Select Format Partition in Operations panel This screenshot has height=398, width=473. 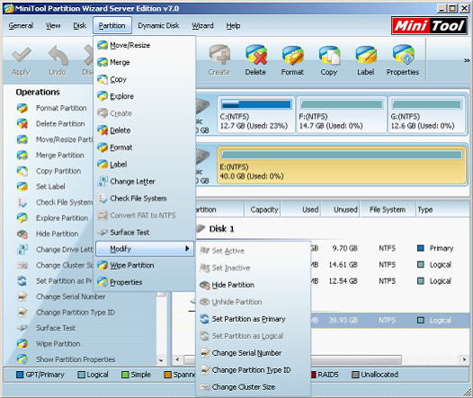pos(51,108)
